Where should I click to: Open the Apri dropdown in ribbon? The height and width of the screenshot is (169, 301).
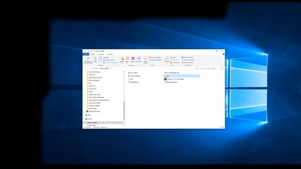[174, 57]
